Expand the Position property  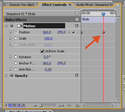point(11,32)
